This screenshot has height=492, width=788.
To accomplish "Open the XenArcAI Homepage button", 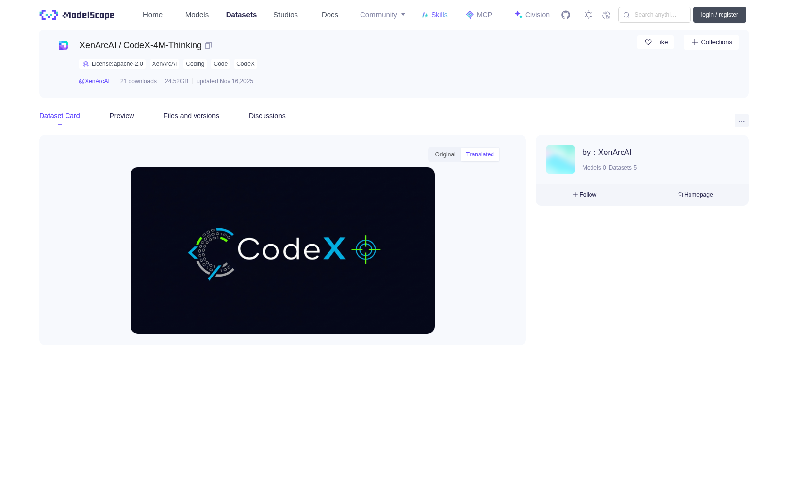I will (695, 195).
